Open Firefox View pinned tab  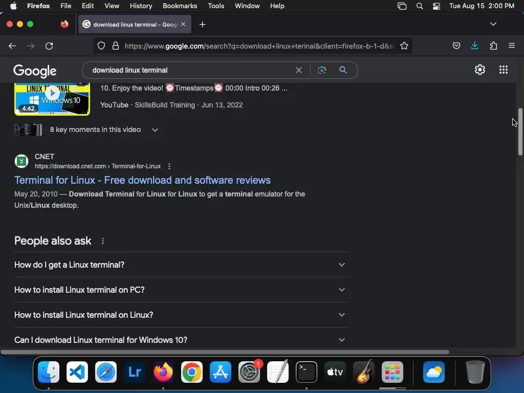click(64, 24)
